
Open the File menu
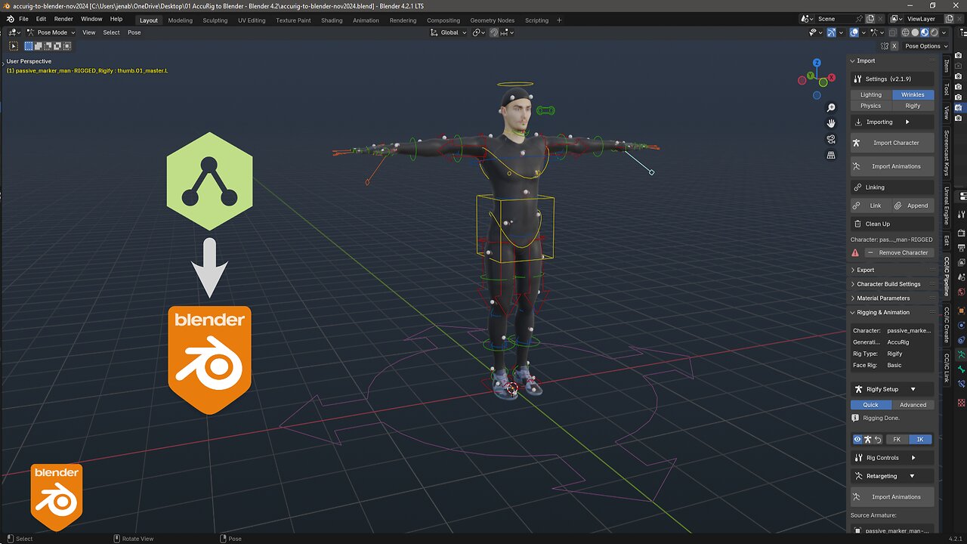pyautogui.click(x=23, y=19)
